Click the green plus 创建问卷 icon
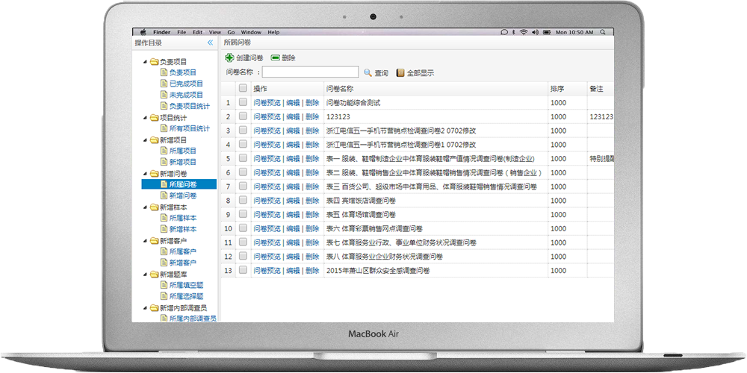Screen dimensions: 747x373 229,57
